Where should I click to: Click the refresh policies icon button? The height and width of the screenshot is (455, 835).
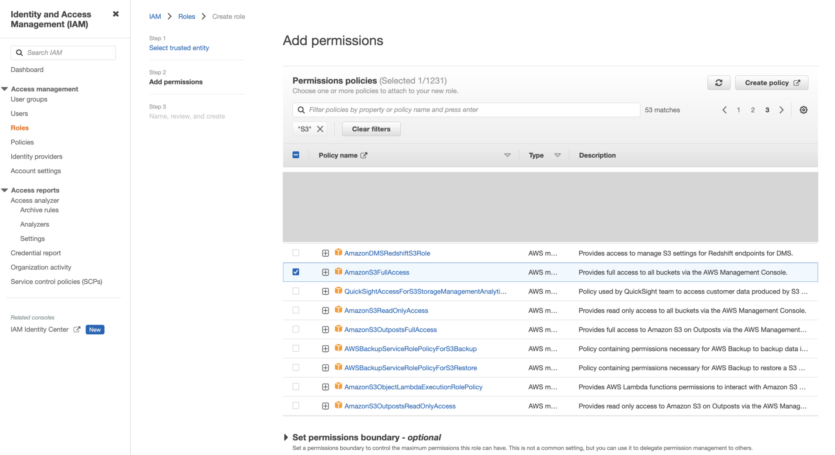(x=718, y=83)
